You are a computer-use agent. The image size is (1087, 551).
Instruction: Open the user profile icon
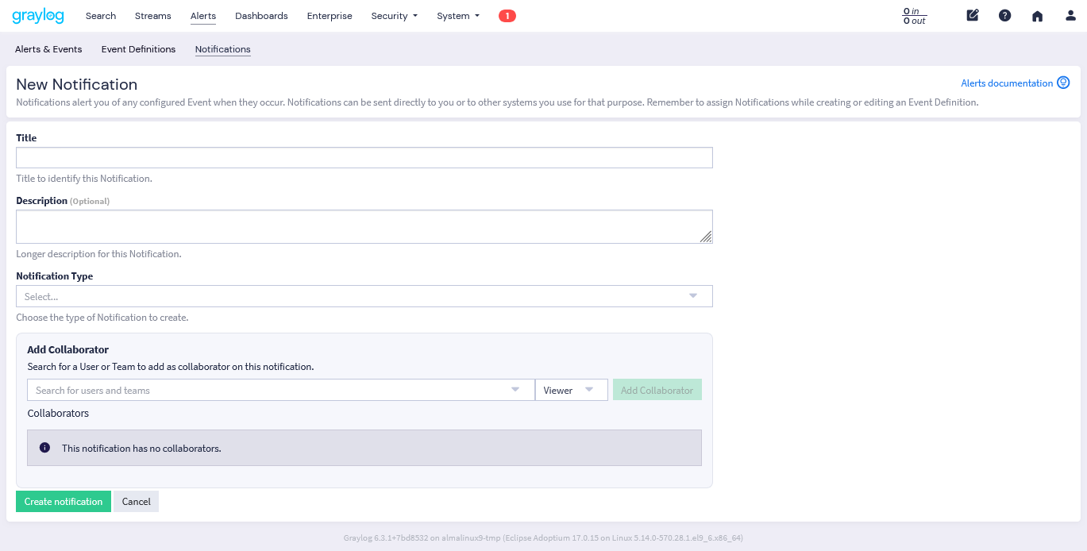[x=1070, y=16]
